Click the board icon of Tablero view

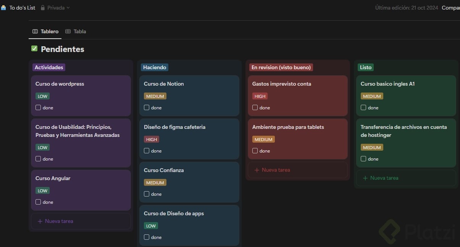click(35, 31)
